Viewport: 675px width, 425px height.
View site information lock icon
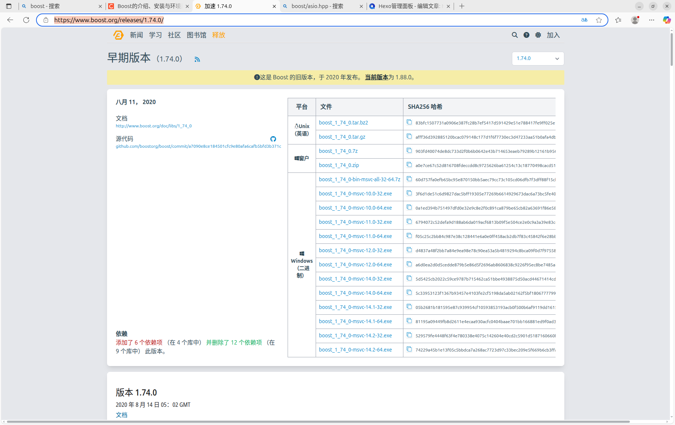46,20
